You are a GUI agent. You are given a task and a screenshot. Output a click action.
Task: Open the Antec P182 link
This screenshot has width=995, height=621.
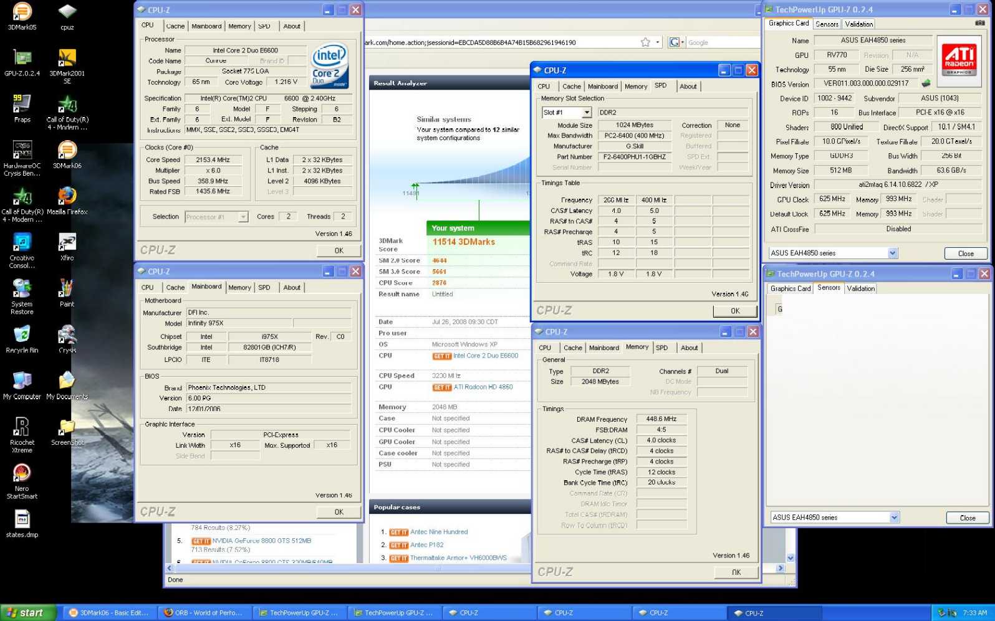[427, 545]
